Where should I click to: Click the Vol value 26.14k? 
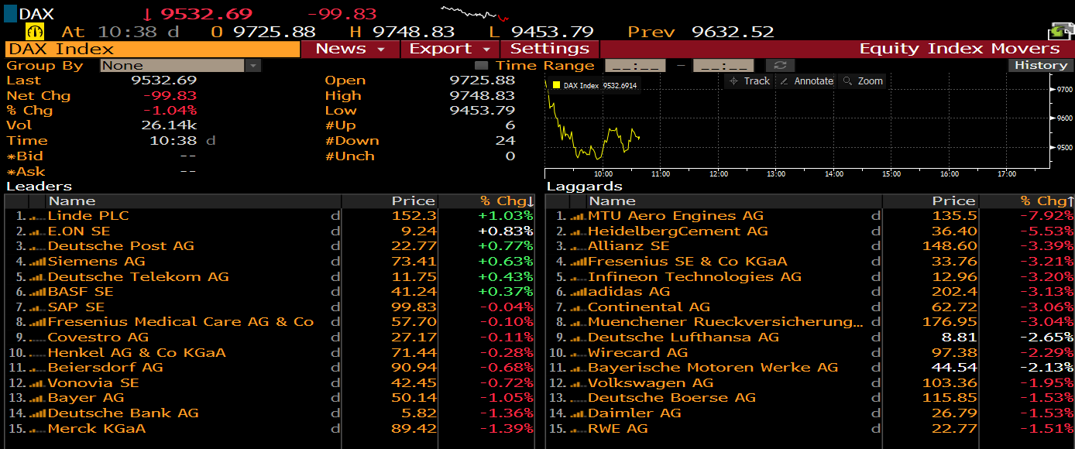point(169,125)
